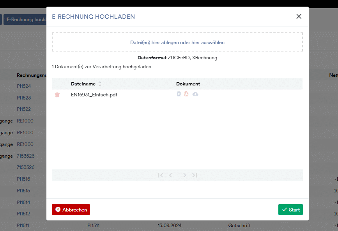Open invoice PI1514 in background list
The height and width of the screenshot is (231, 338).
(x=23, y=202)
